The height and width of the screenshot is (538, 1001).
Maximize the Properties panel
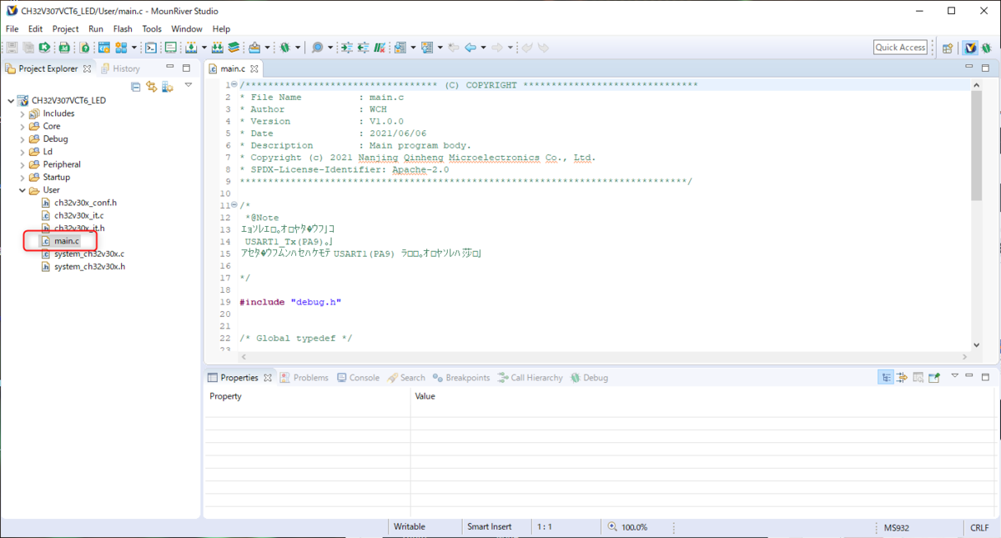(985, 377)
